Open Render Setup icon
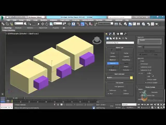Screen dimensions: 166x125 click(x=148, y=24)
